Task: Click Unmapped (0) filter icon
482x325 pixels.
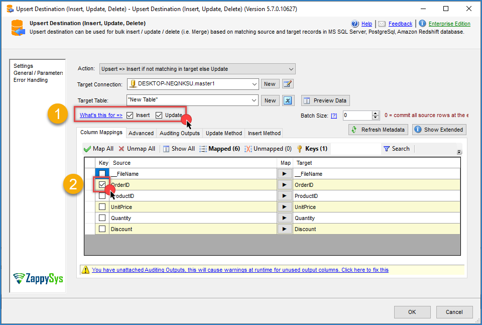Action: [x=248, y=149]
